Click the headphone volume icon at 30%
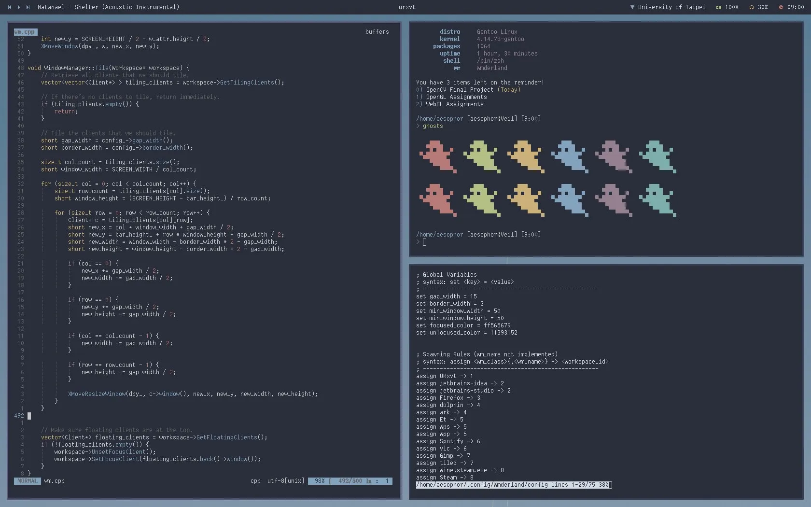 coord(751,7)
